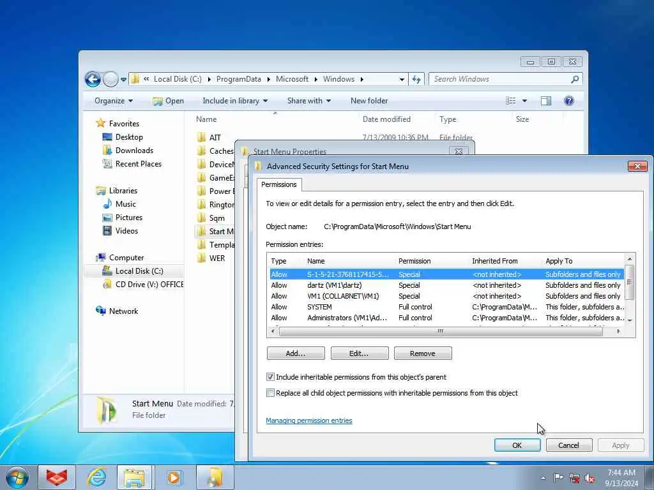Select the Sqm folder icon
Image resolution: width=654 pixels, height=490 pixels.
point(201,218)
